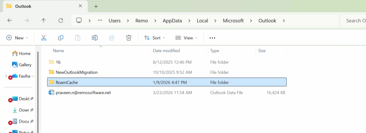The image size is (366, 133).
Task: Click the chevron between Remo and AppData
Action: (155, 20)
